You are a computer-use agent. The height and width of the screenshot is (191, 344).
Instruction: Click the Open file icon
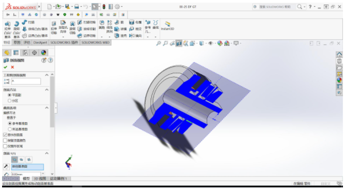[x=58, y=7]
